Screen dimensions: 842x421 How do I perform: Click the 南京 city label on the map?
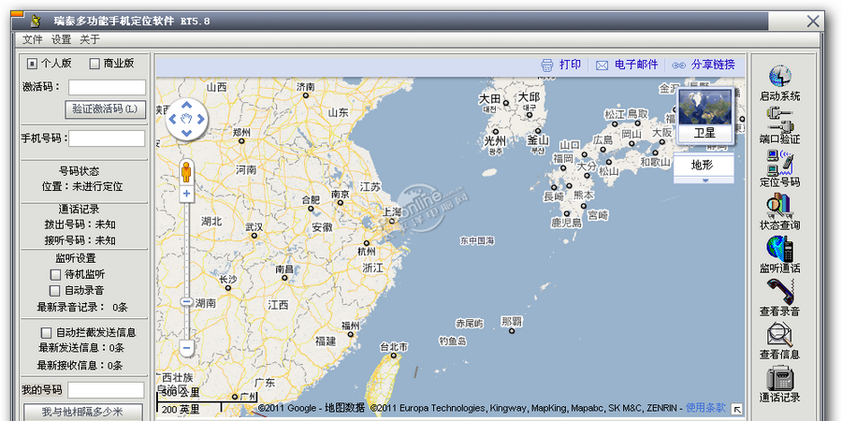coord(341,194)
